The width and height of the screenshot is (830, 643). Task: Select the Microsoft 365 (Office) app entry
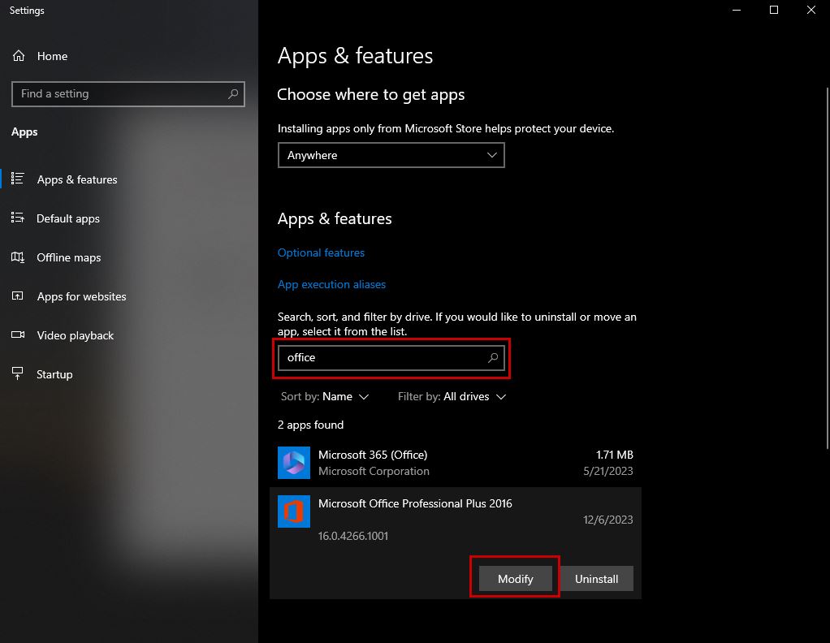click(456, 463)
